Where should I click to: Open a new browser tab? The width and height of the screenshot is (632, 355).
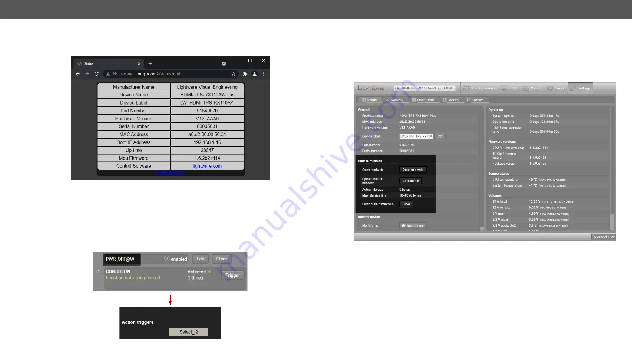coord(150,63)
